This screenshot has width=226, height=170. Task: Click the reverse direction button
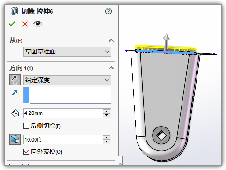15,80
